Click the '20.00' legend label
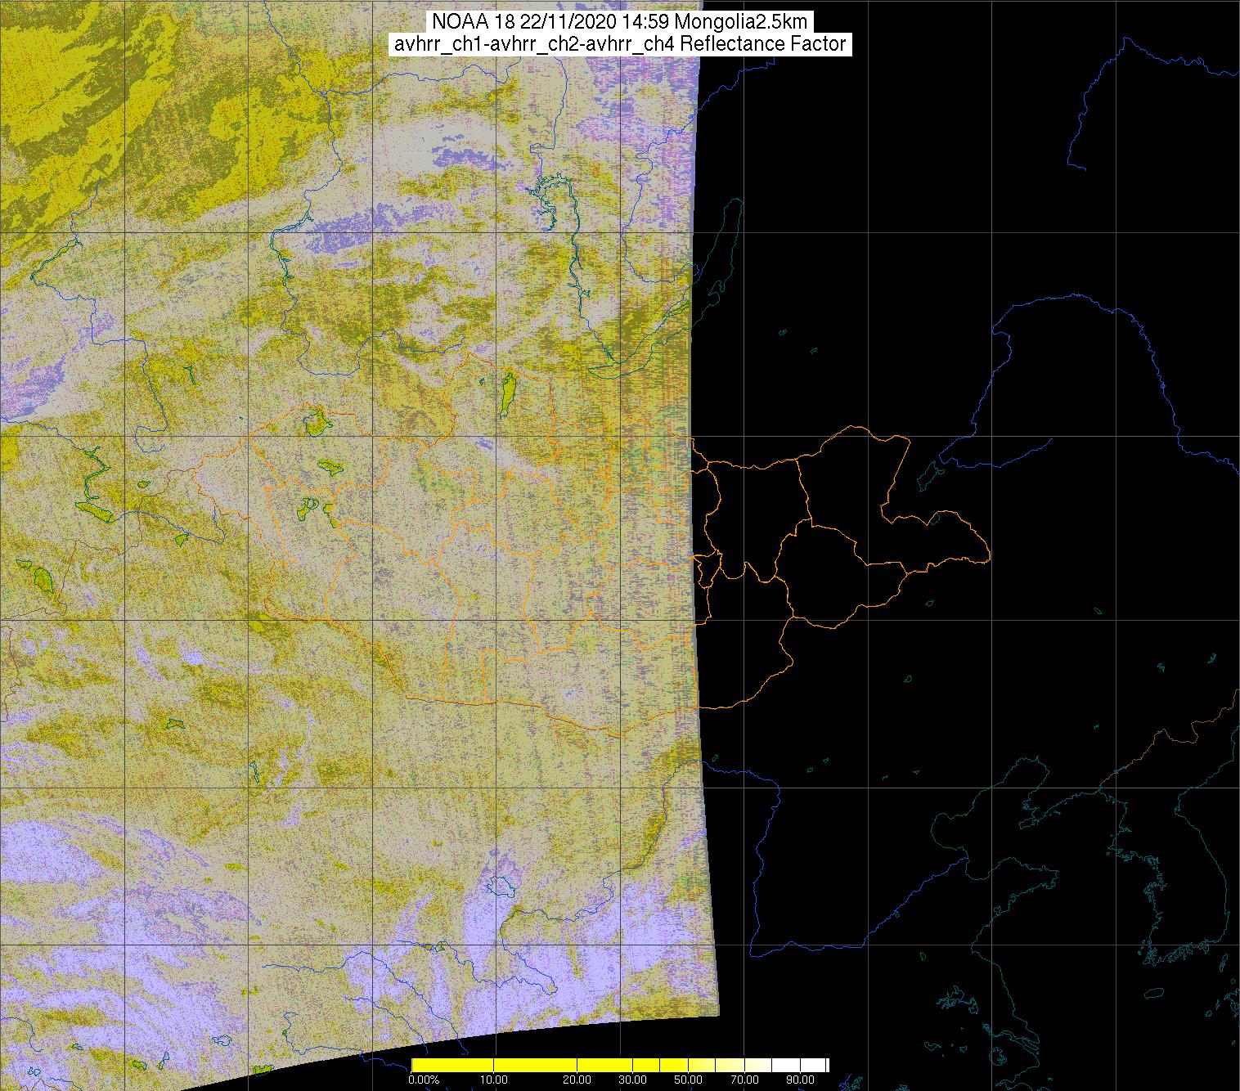This screenshot has height=1091, width=1240. (x=577, y=1080)
